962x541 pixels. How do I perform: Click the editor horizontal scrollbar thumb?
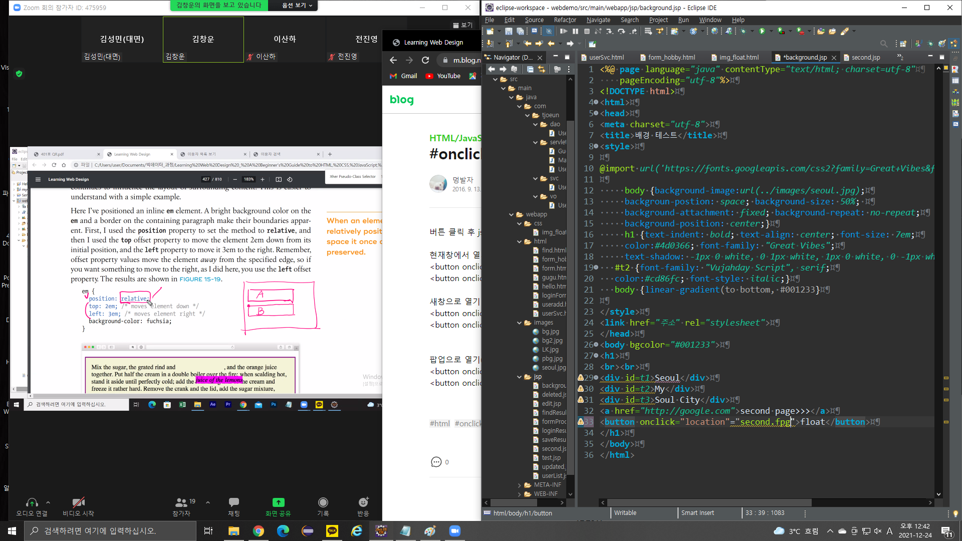pos(709,502)
